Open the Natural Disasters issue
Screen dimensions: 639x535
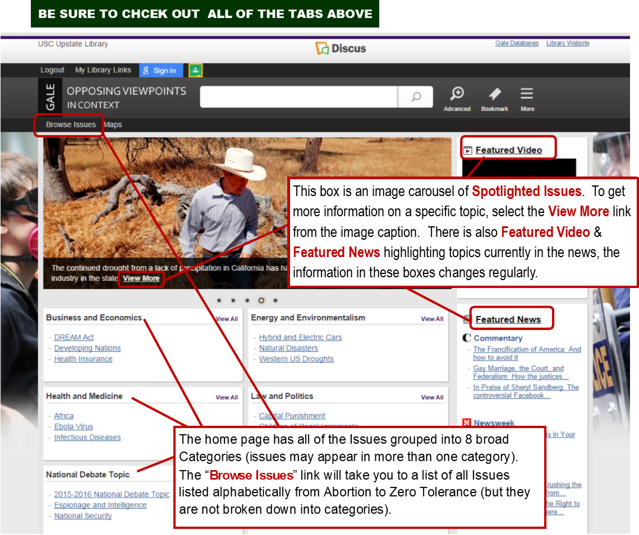288,348
